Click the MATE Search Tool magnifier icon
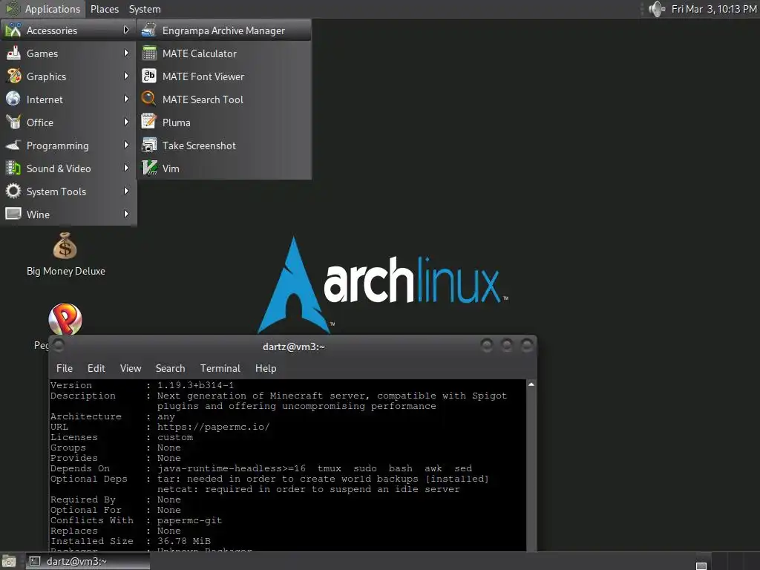The image size is (760, 570). (148, 99)
